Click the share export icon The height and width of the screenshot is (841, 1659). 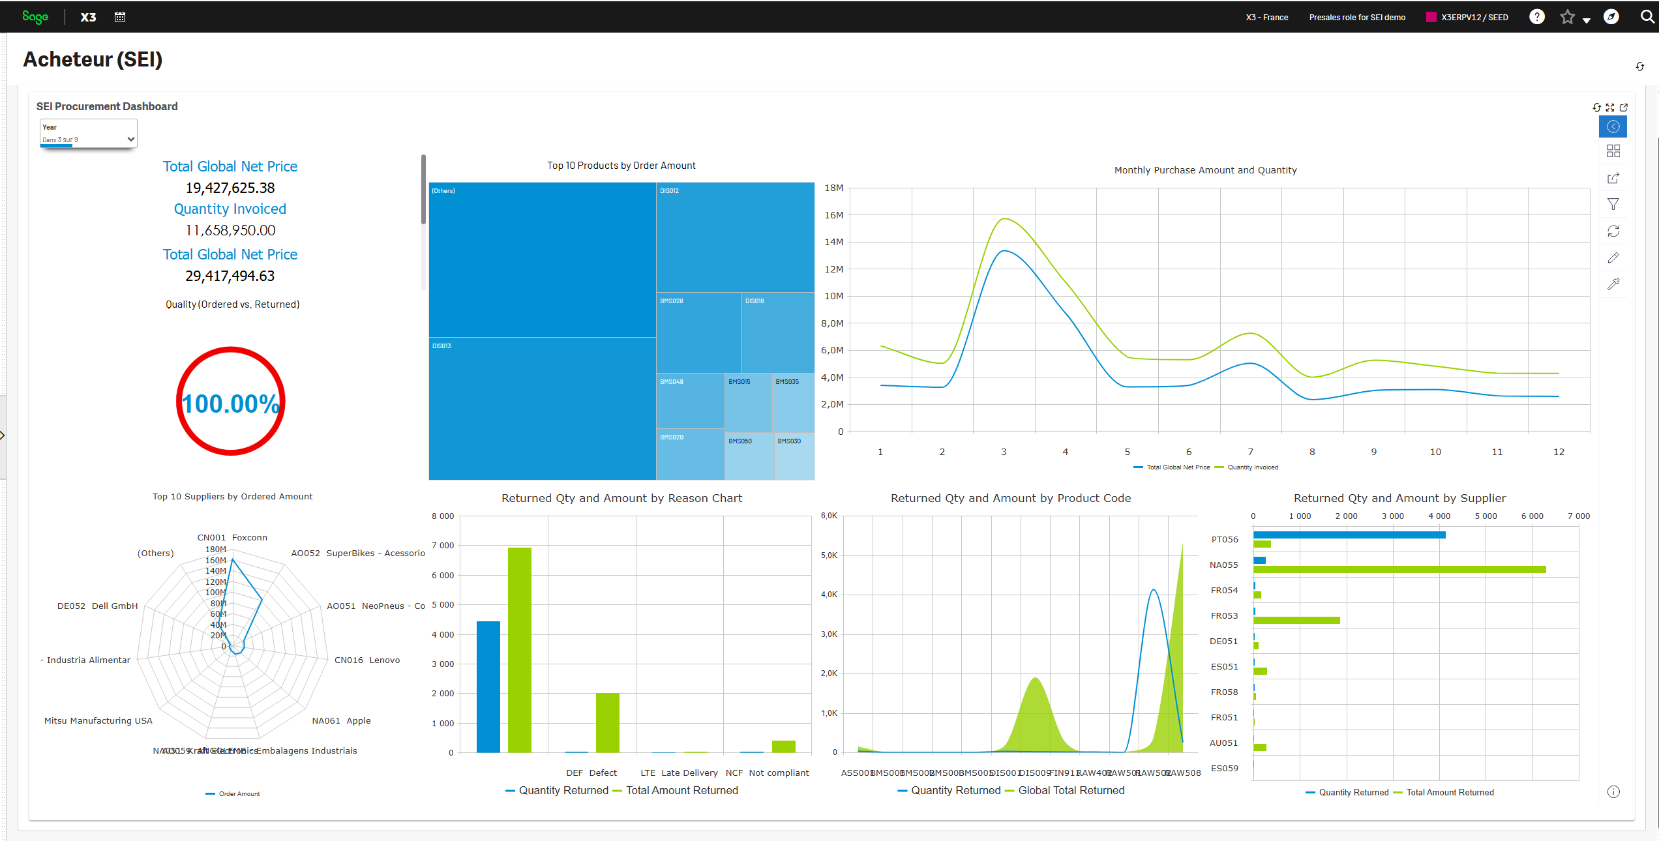[x=1613, y=178]
